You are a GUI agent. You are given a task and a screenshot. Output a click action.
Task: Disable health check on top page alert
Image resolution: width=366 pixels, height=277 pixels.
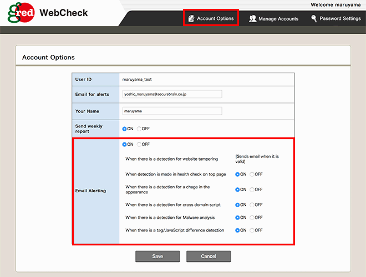coord(252,174)
